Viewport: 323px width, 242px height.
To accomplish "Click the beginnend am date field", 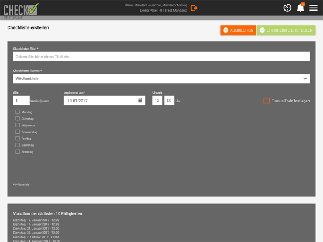I will (104, 101).
